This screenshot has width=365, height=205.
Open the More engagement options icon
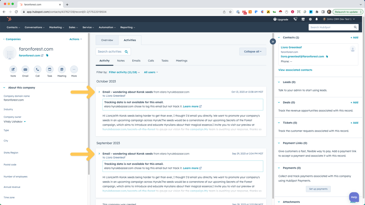(x=74, y=70)
